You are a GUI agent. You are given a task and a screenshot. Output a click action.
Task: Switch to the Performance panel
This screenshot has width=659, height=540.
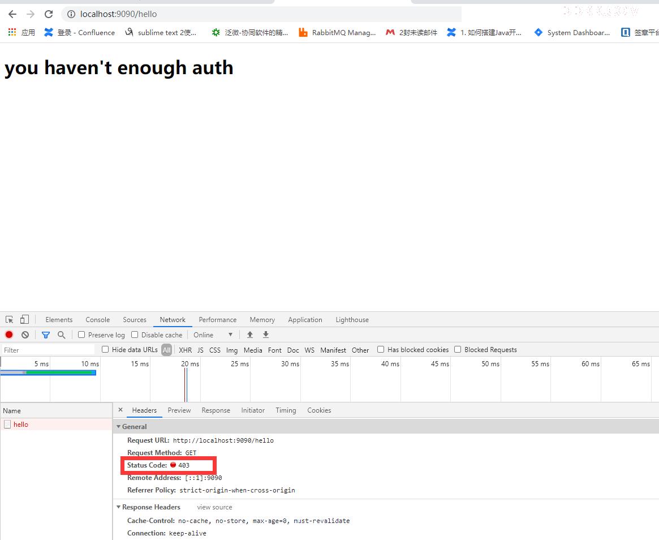(218, 320)
